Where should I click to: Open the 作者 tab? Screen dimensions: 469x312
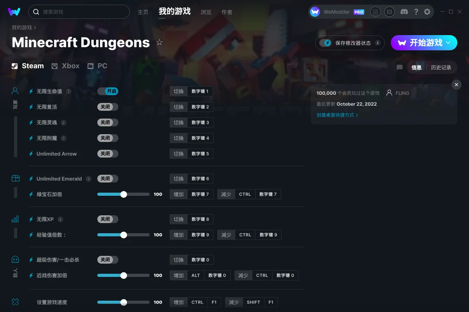click(227, 12)
